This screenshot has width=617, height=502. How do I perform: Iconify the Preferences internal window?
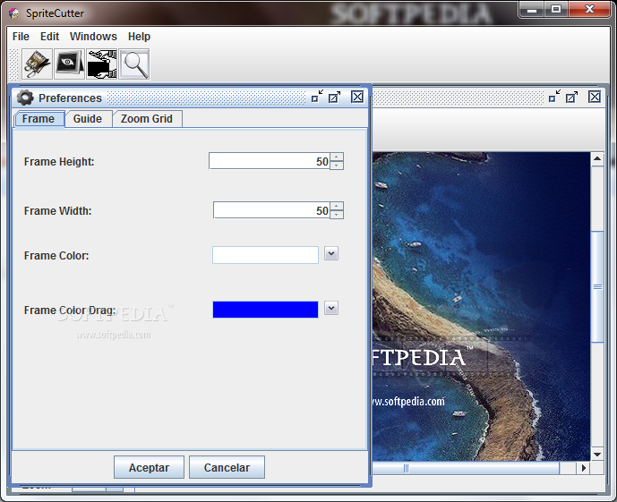[x=317, y=97]
